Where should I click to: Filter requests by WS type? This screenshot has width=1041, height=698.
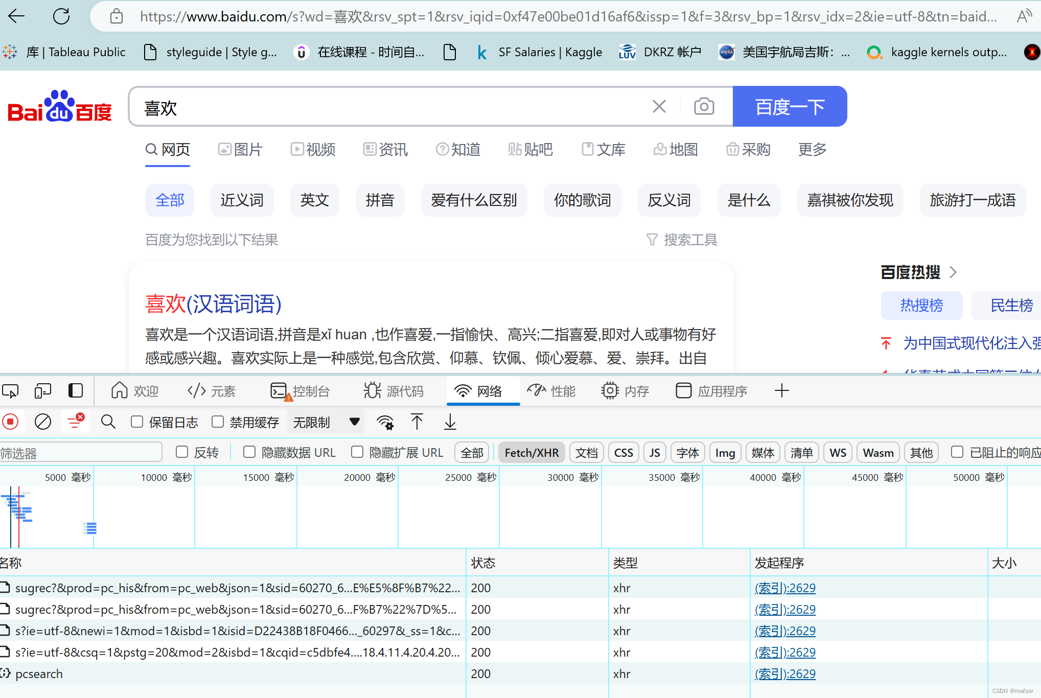tap(838, 453)
